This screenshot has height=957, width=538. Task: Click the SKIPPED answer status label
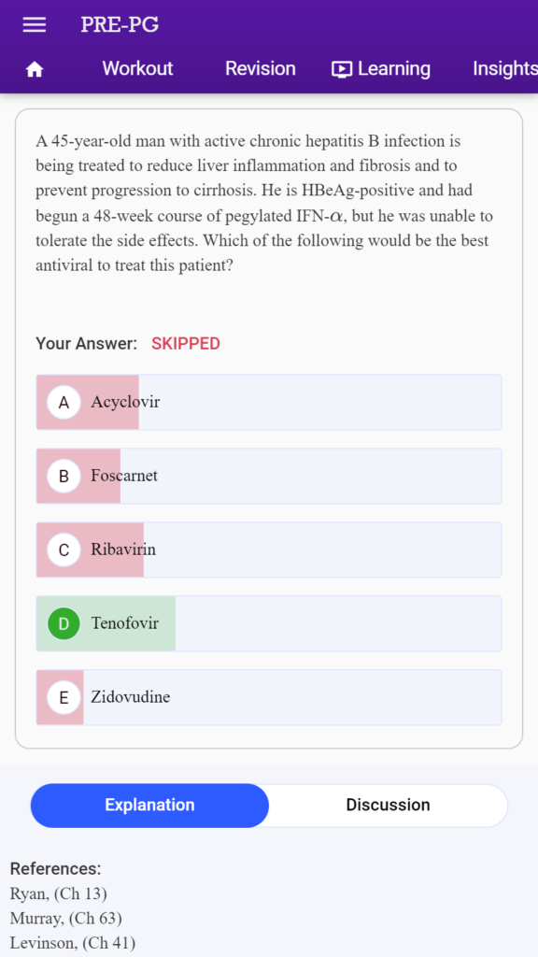(186, 344)
